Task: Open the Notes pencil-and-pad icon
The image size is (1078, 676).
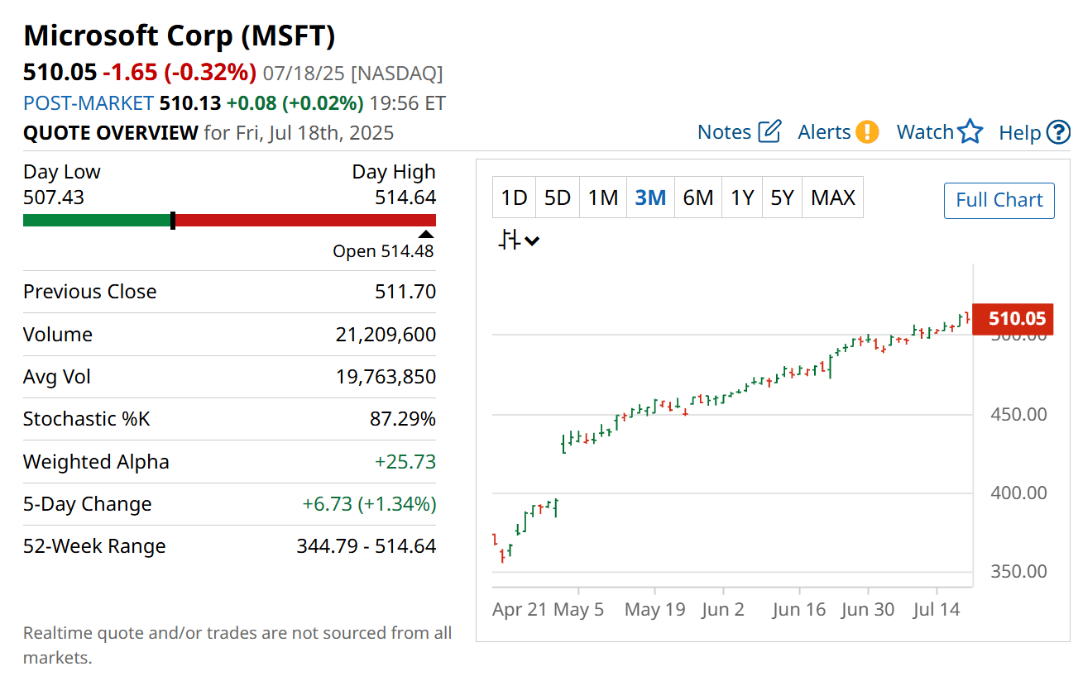Action: point(769,131)
